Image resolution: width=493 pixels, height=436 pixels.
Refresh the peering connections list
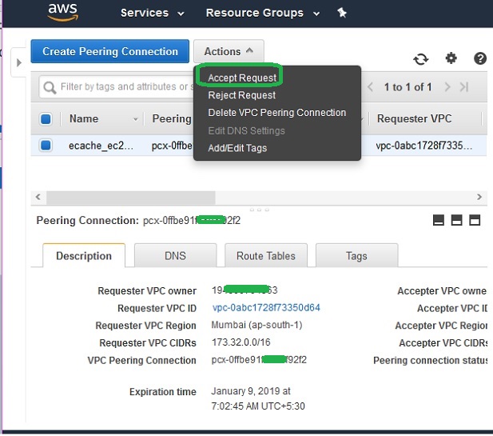click(420, 59)
